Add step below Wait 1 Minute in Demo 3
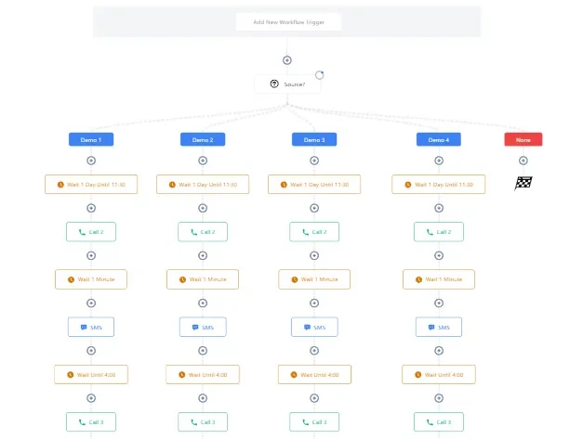583x439 pixels. (x=314, y=303)
